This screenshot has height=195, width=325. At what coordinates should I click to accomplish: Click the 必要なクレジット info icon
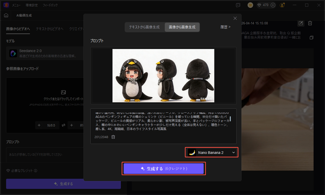(x=36, y=171)
